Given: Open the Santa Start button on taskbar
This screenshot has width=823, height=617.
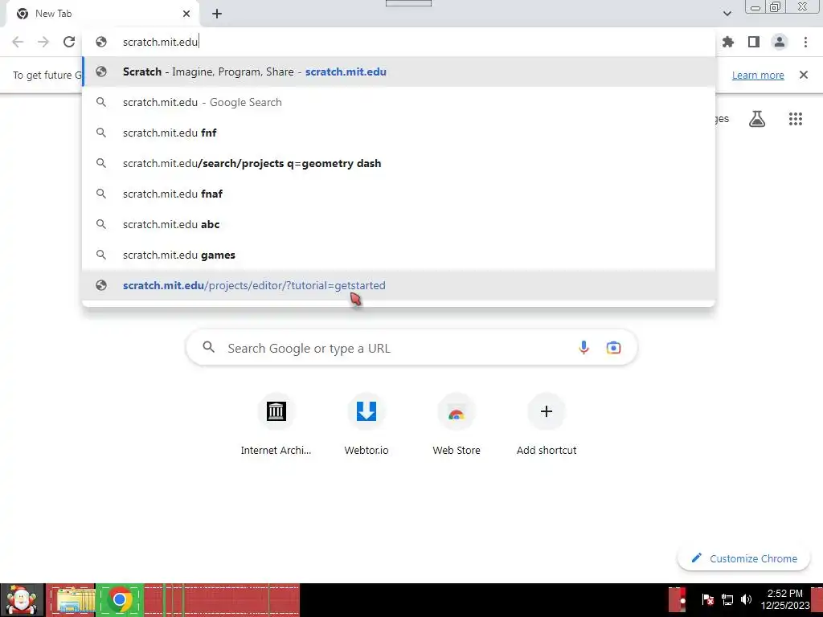Looking at the screenshot, I should click(22, 600).
